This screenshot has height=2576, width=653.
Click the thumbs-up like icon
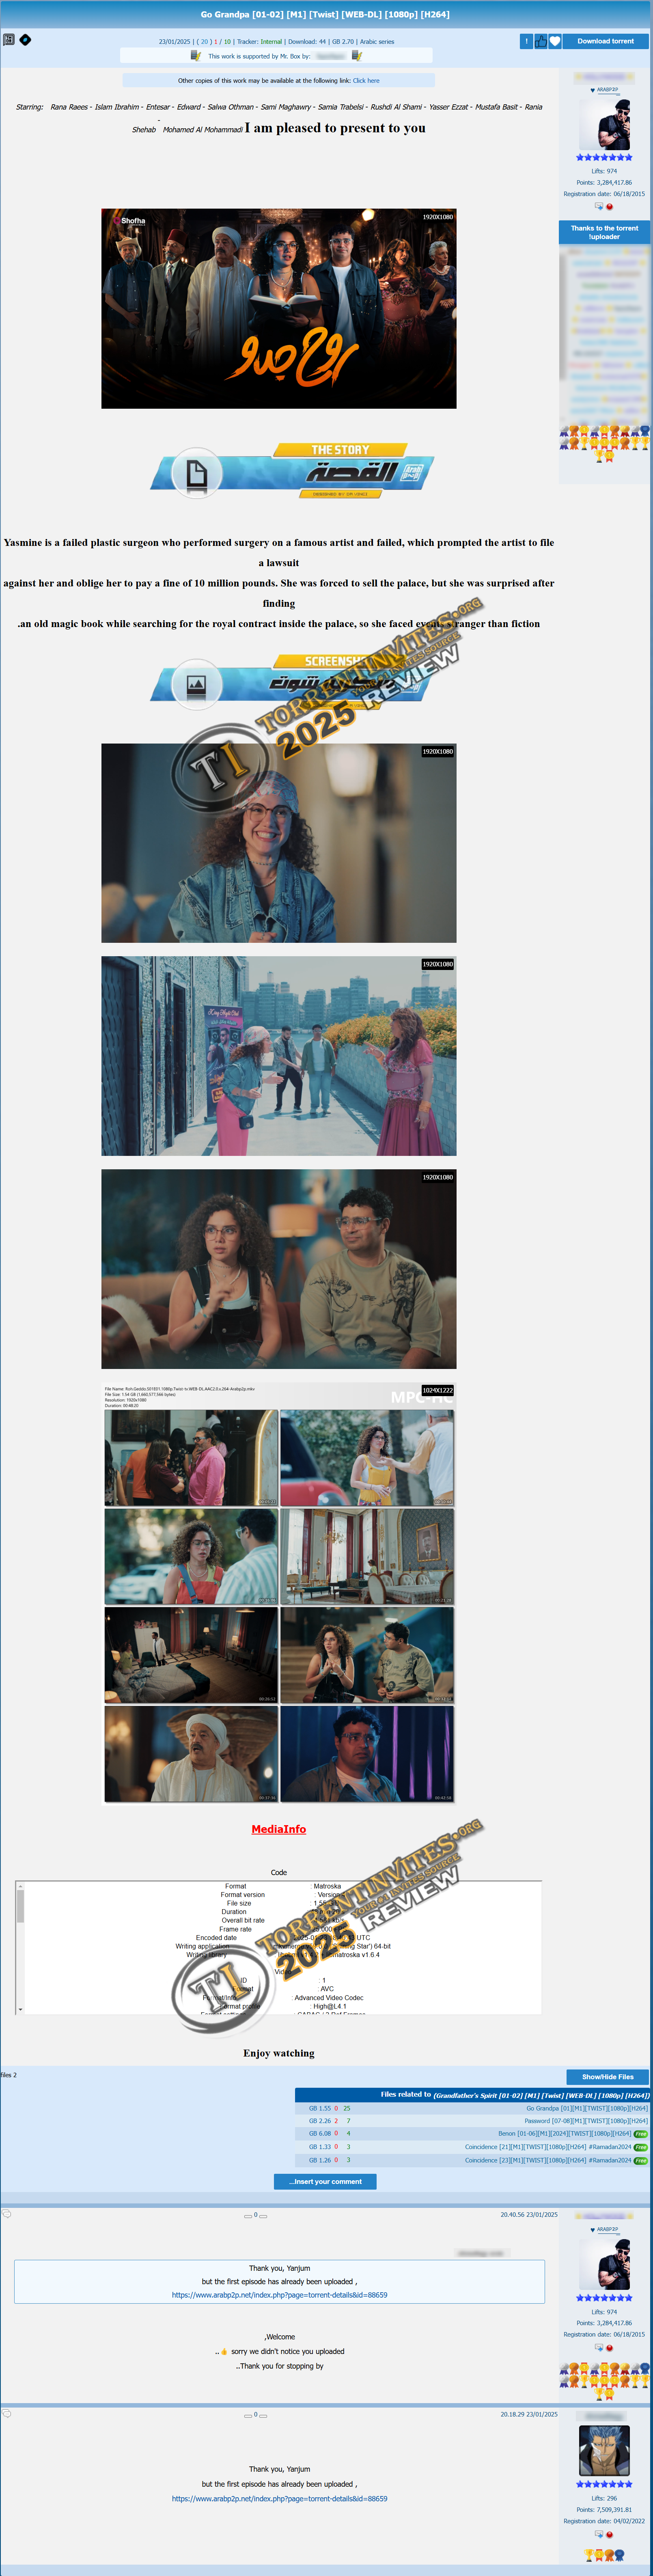coord(541,41)
